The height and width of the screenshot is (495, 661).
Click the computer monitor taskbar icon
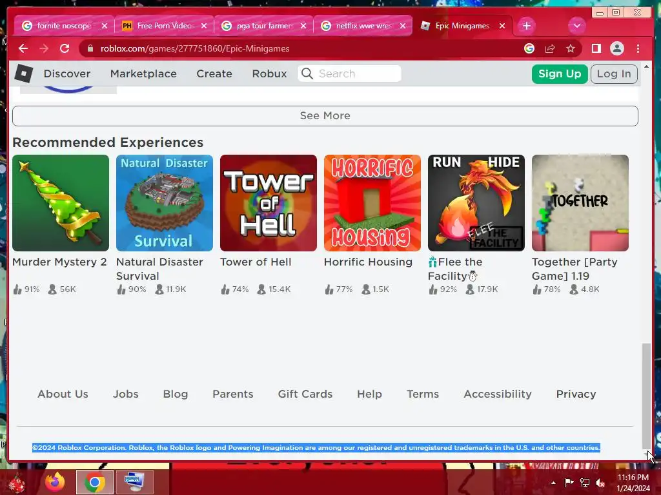pos(134,482)
